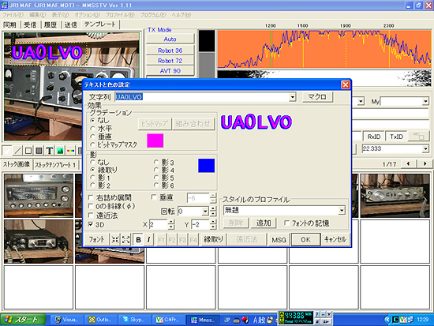Switch to the 送信 tab
Viewport: 434px width, 326px height.
pyautogui.click(x=70, y=25)
